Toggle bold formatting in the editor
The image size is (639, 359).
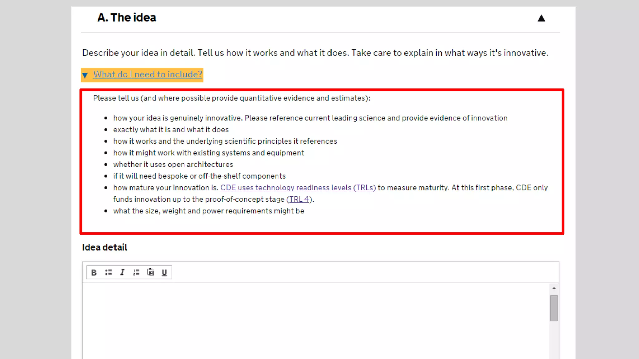[x=94, y=273]
